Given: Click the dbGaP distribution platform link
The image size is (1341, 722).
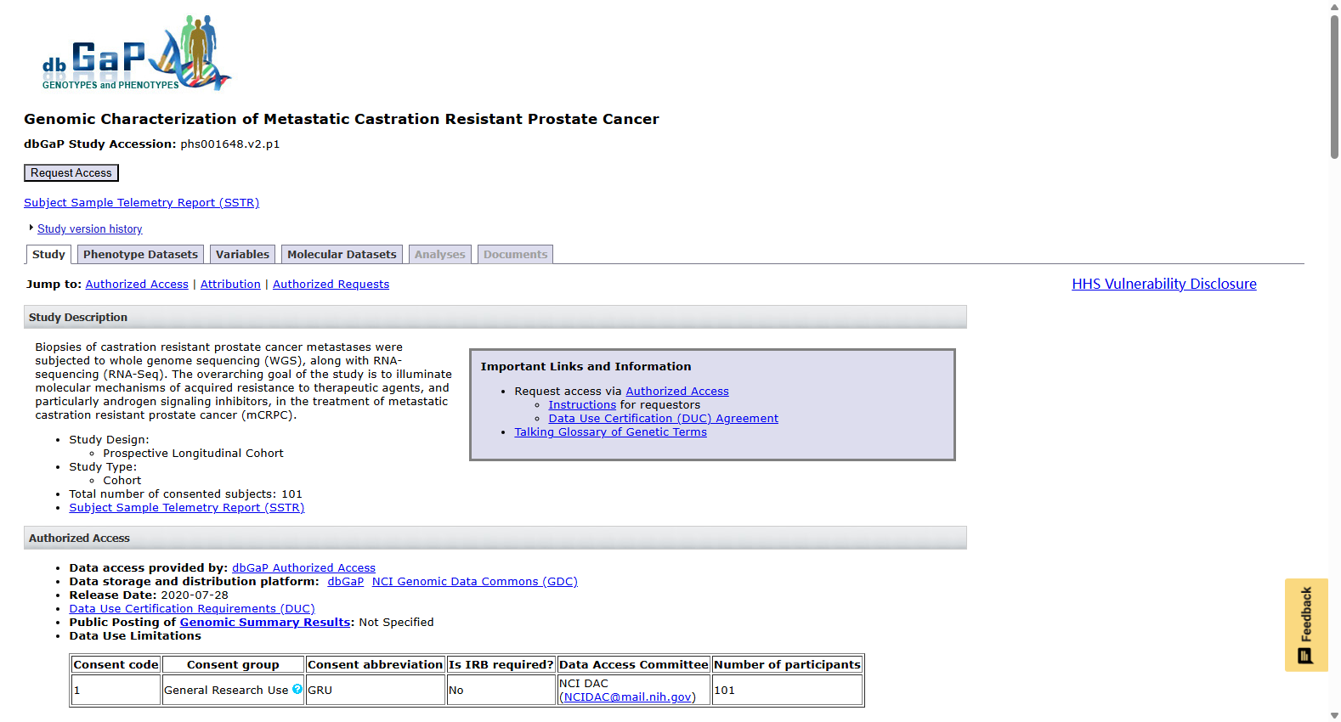Looking at the screenshot, I should click(345, 581).
